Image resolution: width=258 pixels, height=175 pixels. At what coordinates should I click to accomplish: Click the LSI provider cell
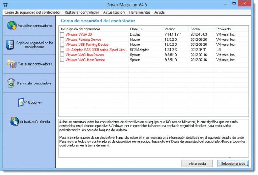[x=219, y=50]
